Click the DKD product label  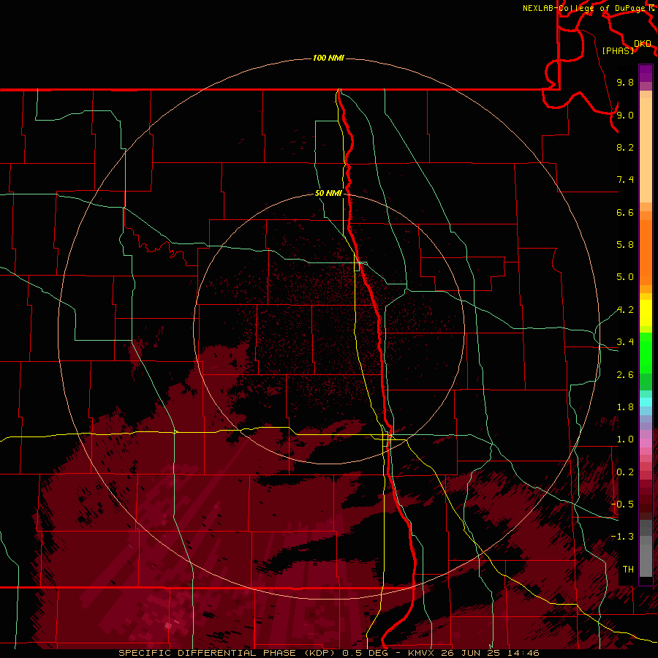(643, 44)
